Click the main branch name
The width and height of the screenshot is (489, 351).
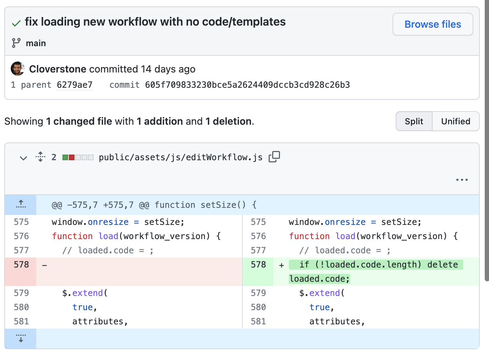click(36, 43)
